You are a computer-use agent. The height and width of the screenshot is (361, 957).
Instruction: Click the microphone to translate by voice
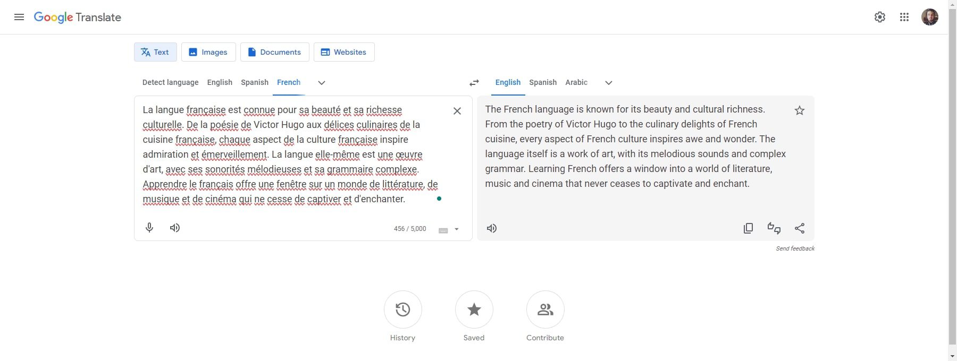click(x=149, y=227)
